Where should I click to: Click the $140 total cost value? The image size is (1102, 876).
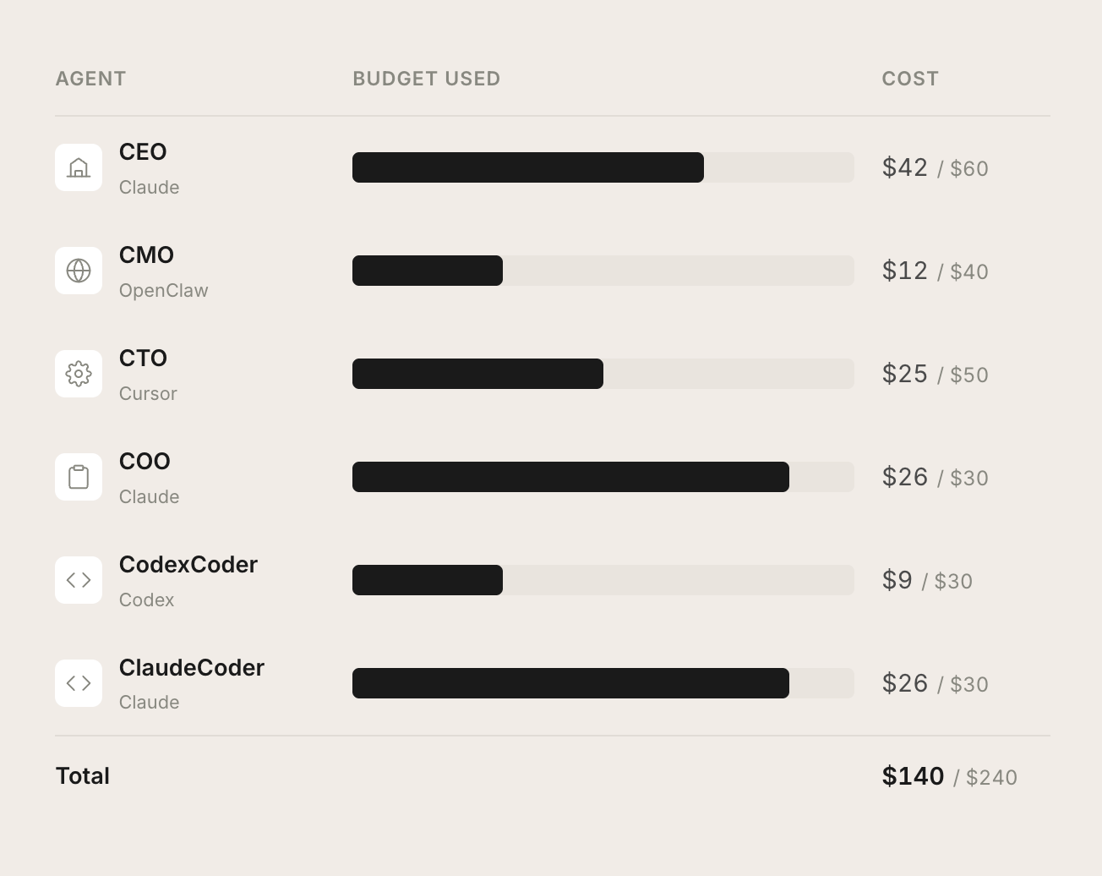click(x=913, y=776)
